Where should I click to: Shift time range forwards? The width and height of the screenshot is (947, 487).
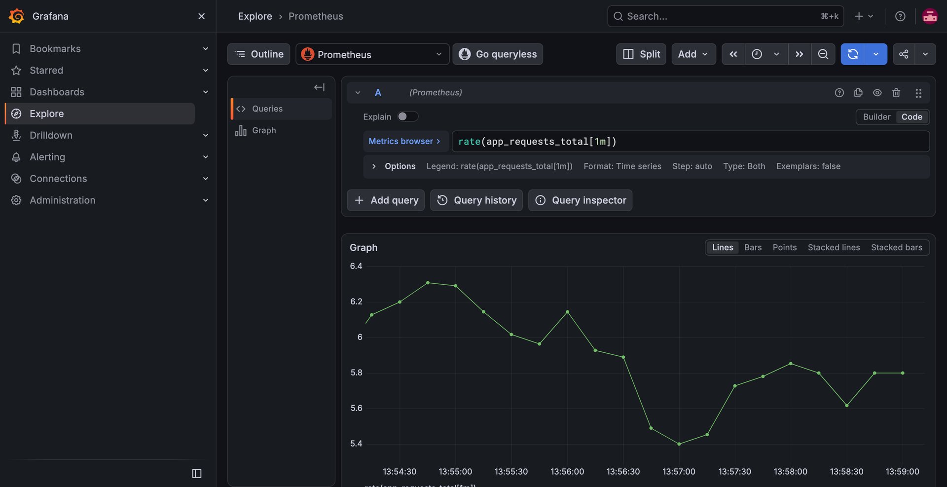(799, 54)
